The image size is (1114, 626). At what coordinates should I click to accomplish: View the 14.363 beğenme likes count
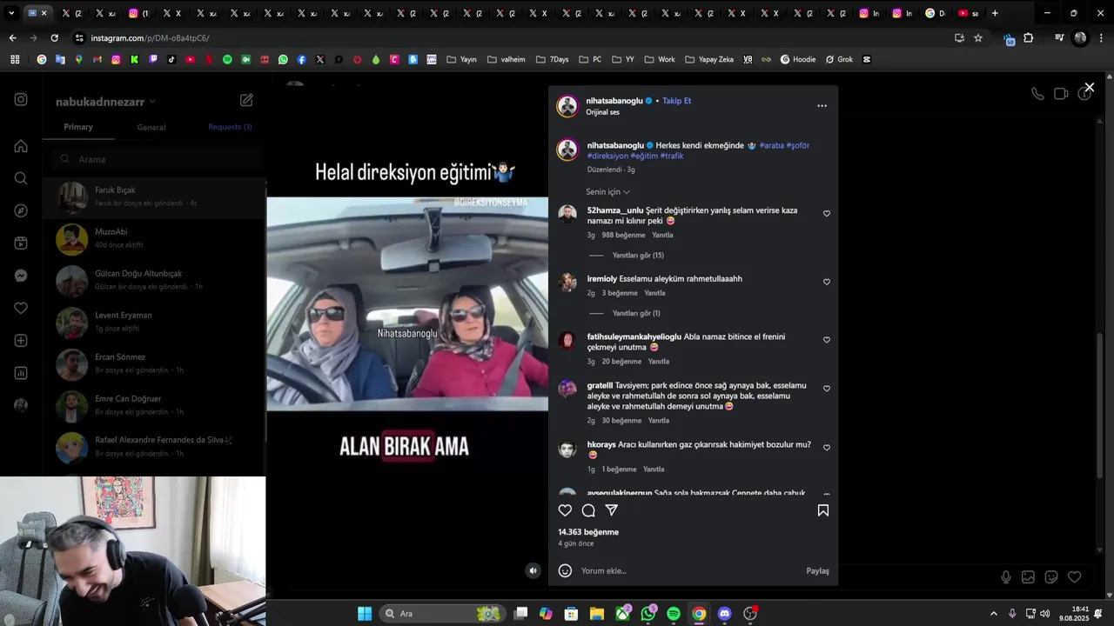pos(588,532)
